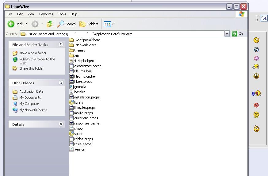Select the mojito.props file icon
Screen dimensions: 268x176
71,113
